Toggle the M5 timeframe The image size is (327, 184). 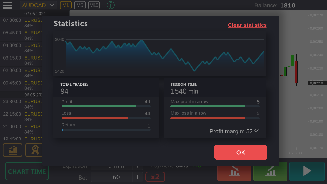coord(80,5)
